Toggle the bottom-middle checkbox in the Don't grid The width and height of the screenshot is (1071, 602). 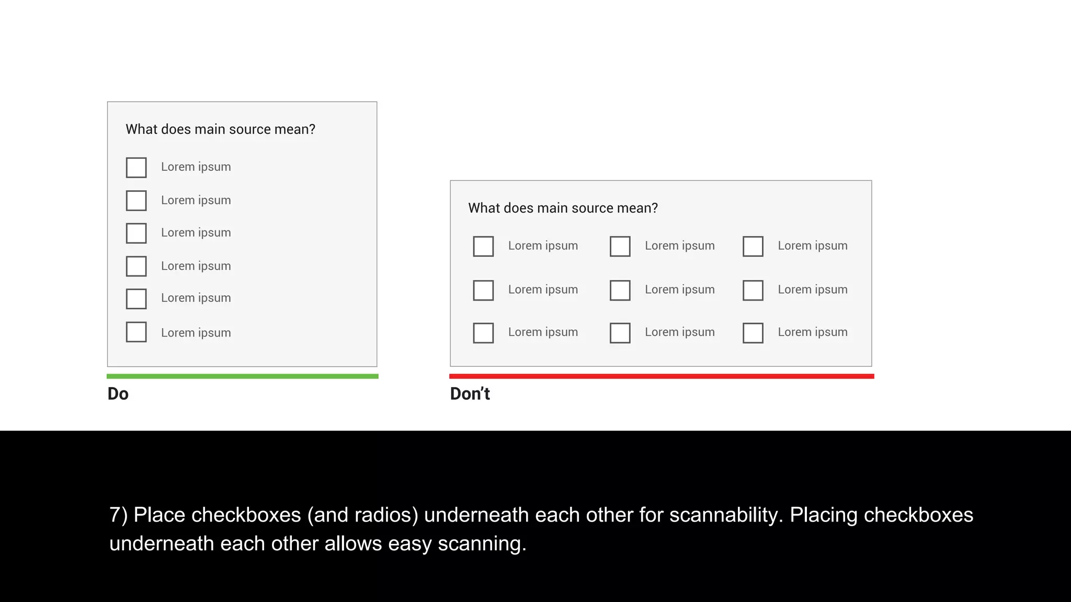[x=620, y=332]
